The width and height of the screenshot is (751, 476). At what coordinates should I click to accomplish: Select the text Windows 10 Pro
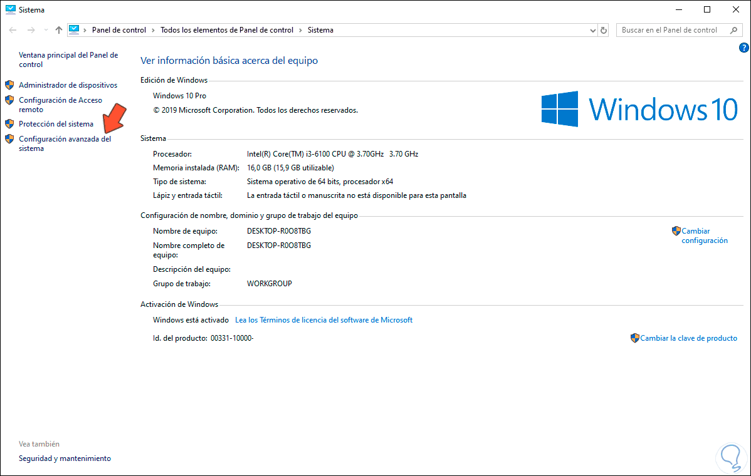[x=180, y=96]
